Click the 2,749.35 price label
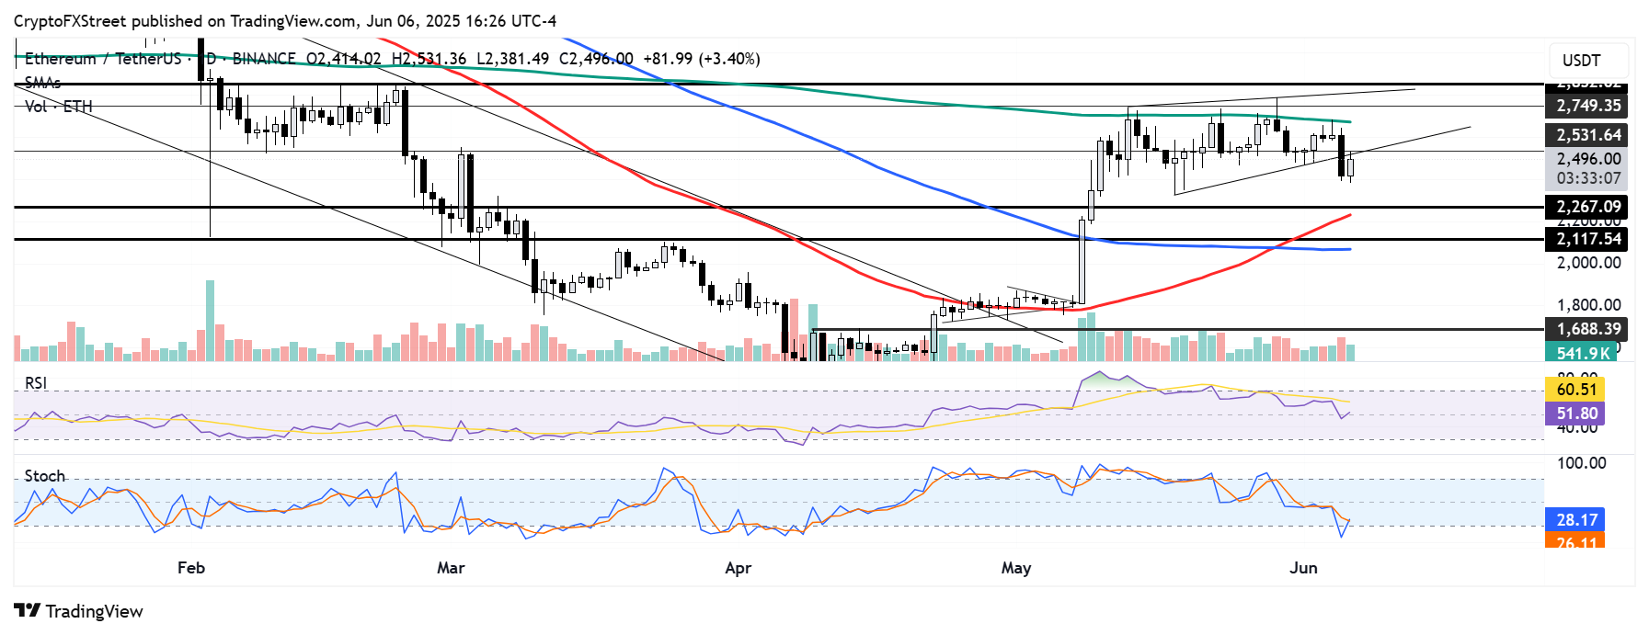Screen dimensions: 1649x635 click(x=1587, y=106)
